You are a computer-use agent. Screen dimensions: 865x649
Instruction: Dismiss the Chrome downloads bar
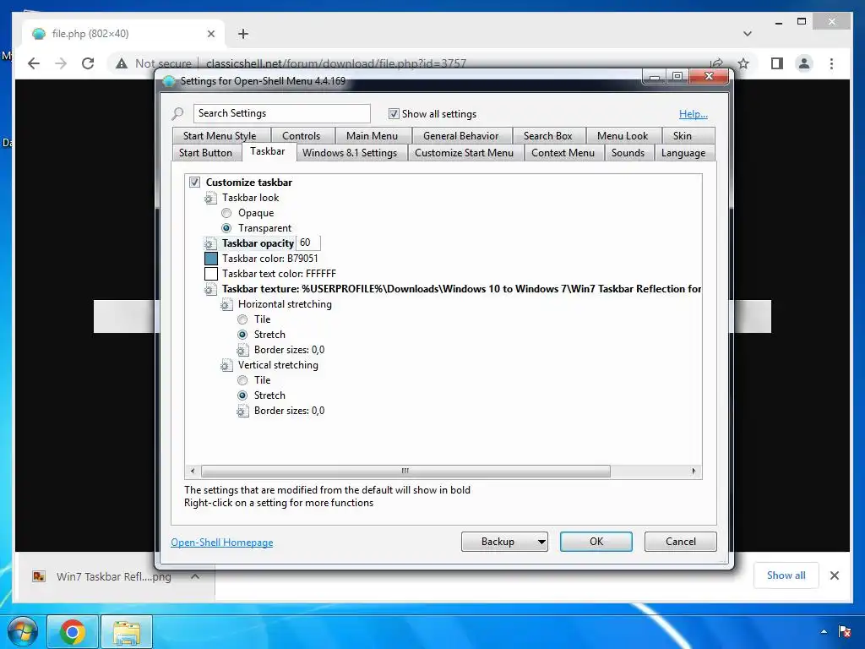[835, 575]
